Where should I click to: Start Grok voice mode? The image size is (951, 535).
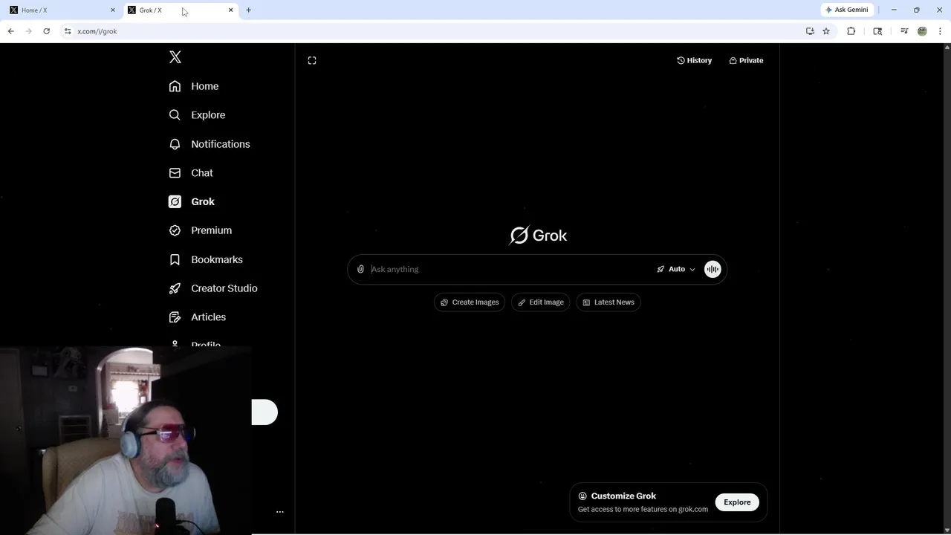pos(713,269)
